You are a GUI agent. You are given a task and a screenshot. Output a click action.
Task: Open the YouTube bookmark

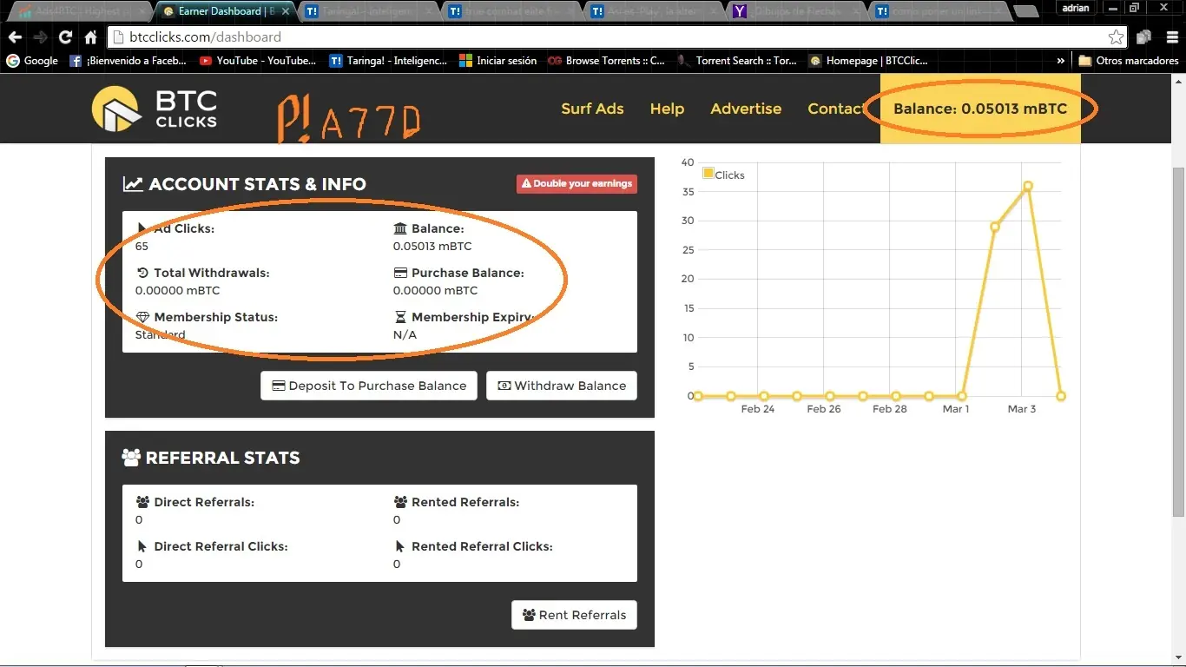point(258,61)
